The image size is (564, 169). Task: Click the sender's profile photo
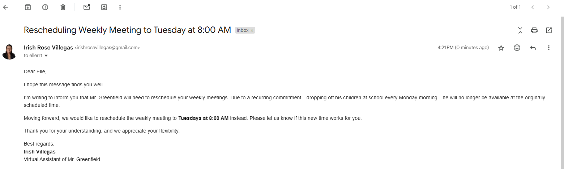tap(9, 52)
